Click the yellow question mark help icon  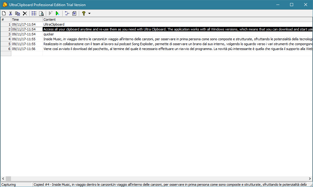(83, 13)
